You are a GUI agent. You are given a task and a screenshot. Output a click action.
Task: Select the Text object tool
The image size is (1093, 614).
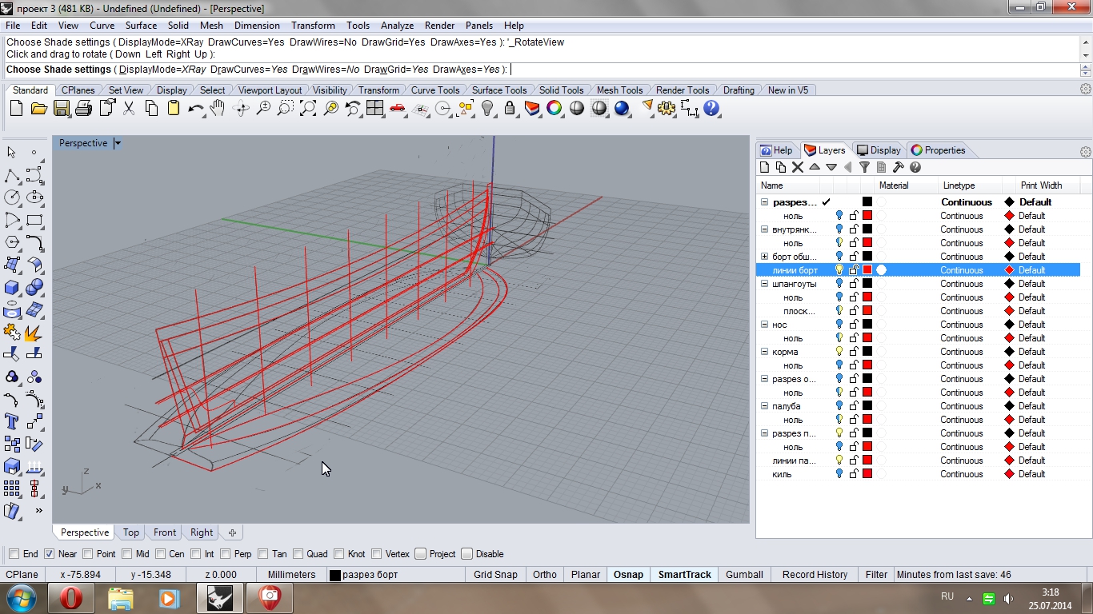click(x=12, y=421)
